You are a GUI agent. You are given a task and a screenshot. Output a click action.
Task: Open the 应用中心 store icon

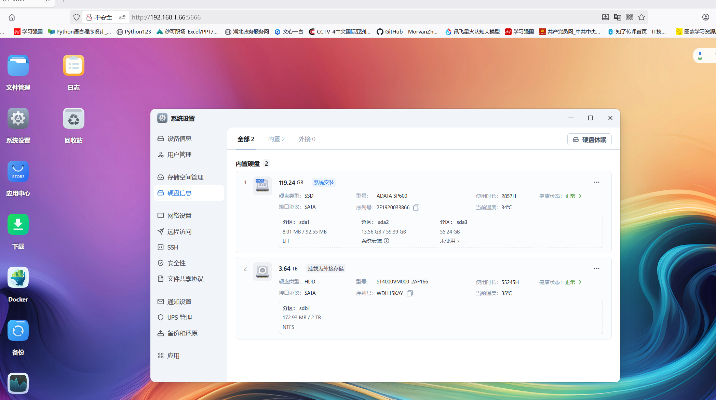[x=18, y=172]
